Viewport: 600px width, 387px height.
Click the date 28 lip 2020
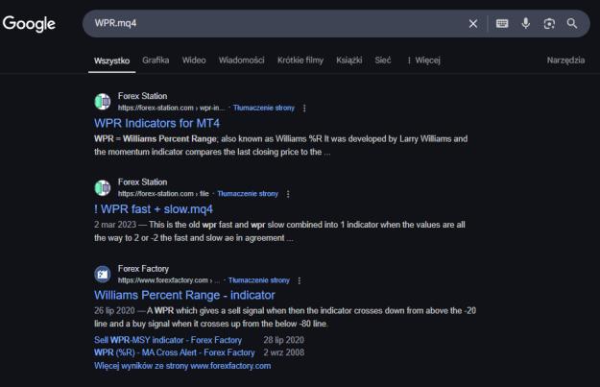tap(283, 340)
